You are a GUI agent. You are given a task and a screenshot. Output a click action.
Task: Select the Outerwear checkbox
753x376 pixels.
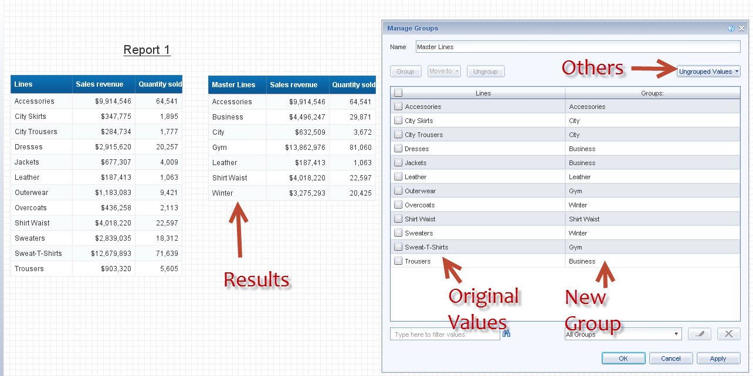pos(398,191)
